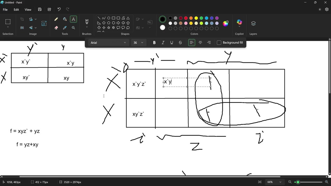Open Paint settings gear
The image size is (331, 186).
point(327,10)
